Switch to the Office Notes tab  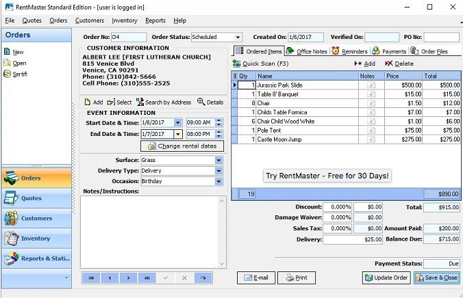(307, 51)
